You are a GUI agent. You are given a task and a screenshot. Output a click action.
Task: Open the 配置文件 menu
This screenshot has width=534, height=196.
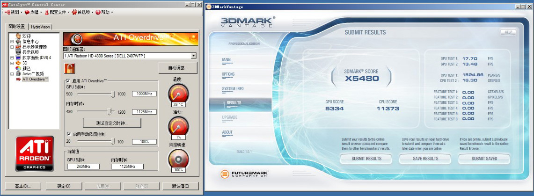57,12
